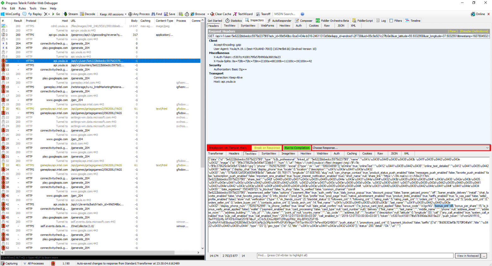492x266 pixels.
Task: Toggle Capturing in the status bar
Action: 9,263
